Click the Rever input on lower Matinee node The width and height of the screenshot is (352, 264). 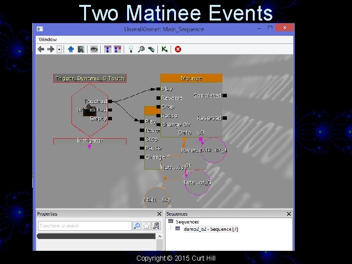142,130
